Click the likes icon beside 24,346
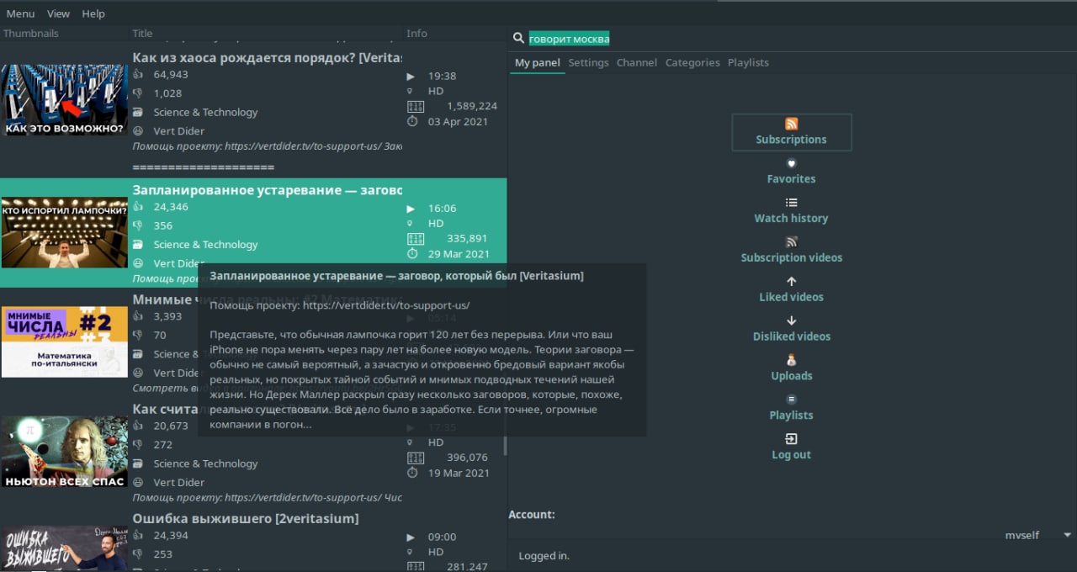The height and width of the screenshot is (572, 1077). (138, 207)
